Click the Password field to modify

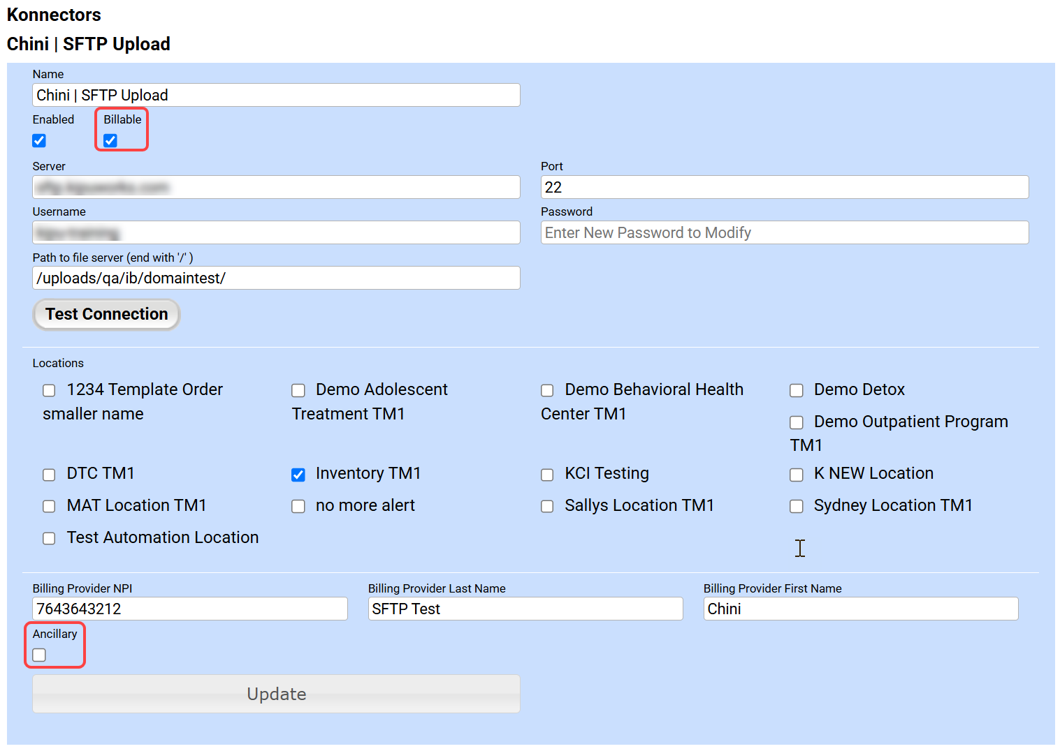784,232
